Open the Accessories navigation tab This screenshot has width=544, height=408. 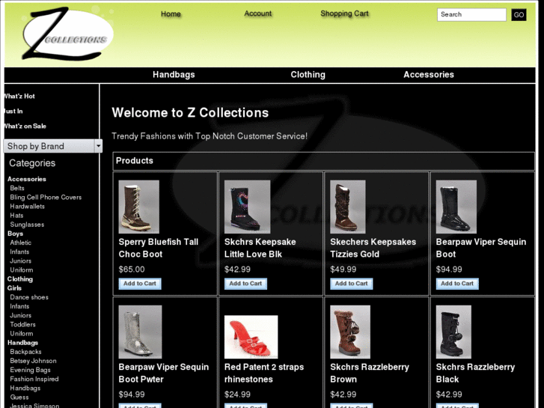pos(429,75)
